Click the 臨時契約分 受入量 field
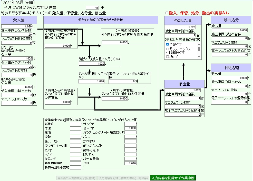Image resolution: width=253 pixels, height=181 pixels. (17, 87)
